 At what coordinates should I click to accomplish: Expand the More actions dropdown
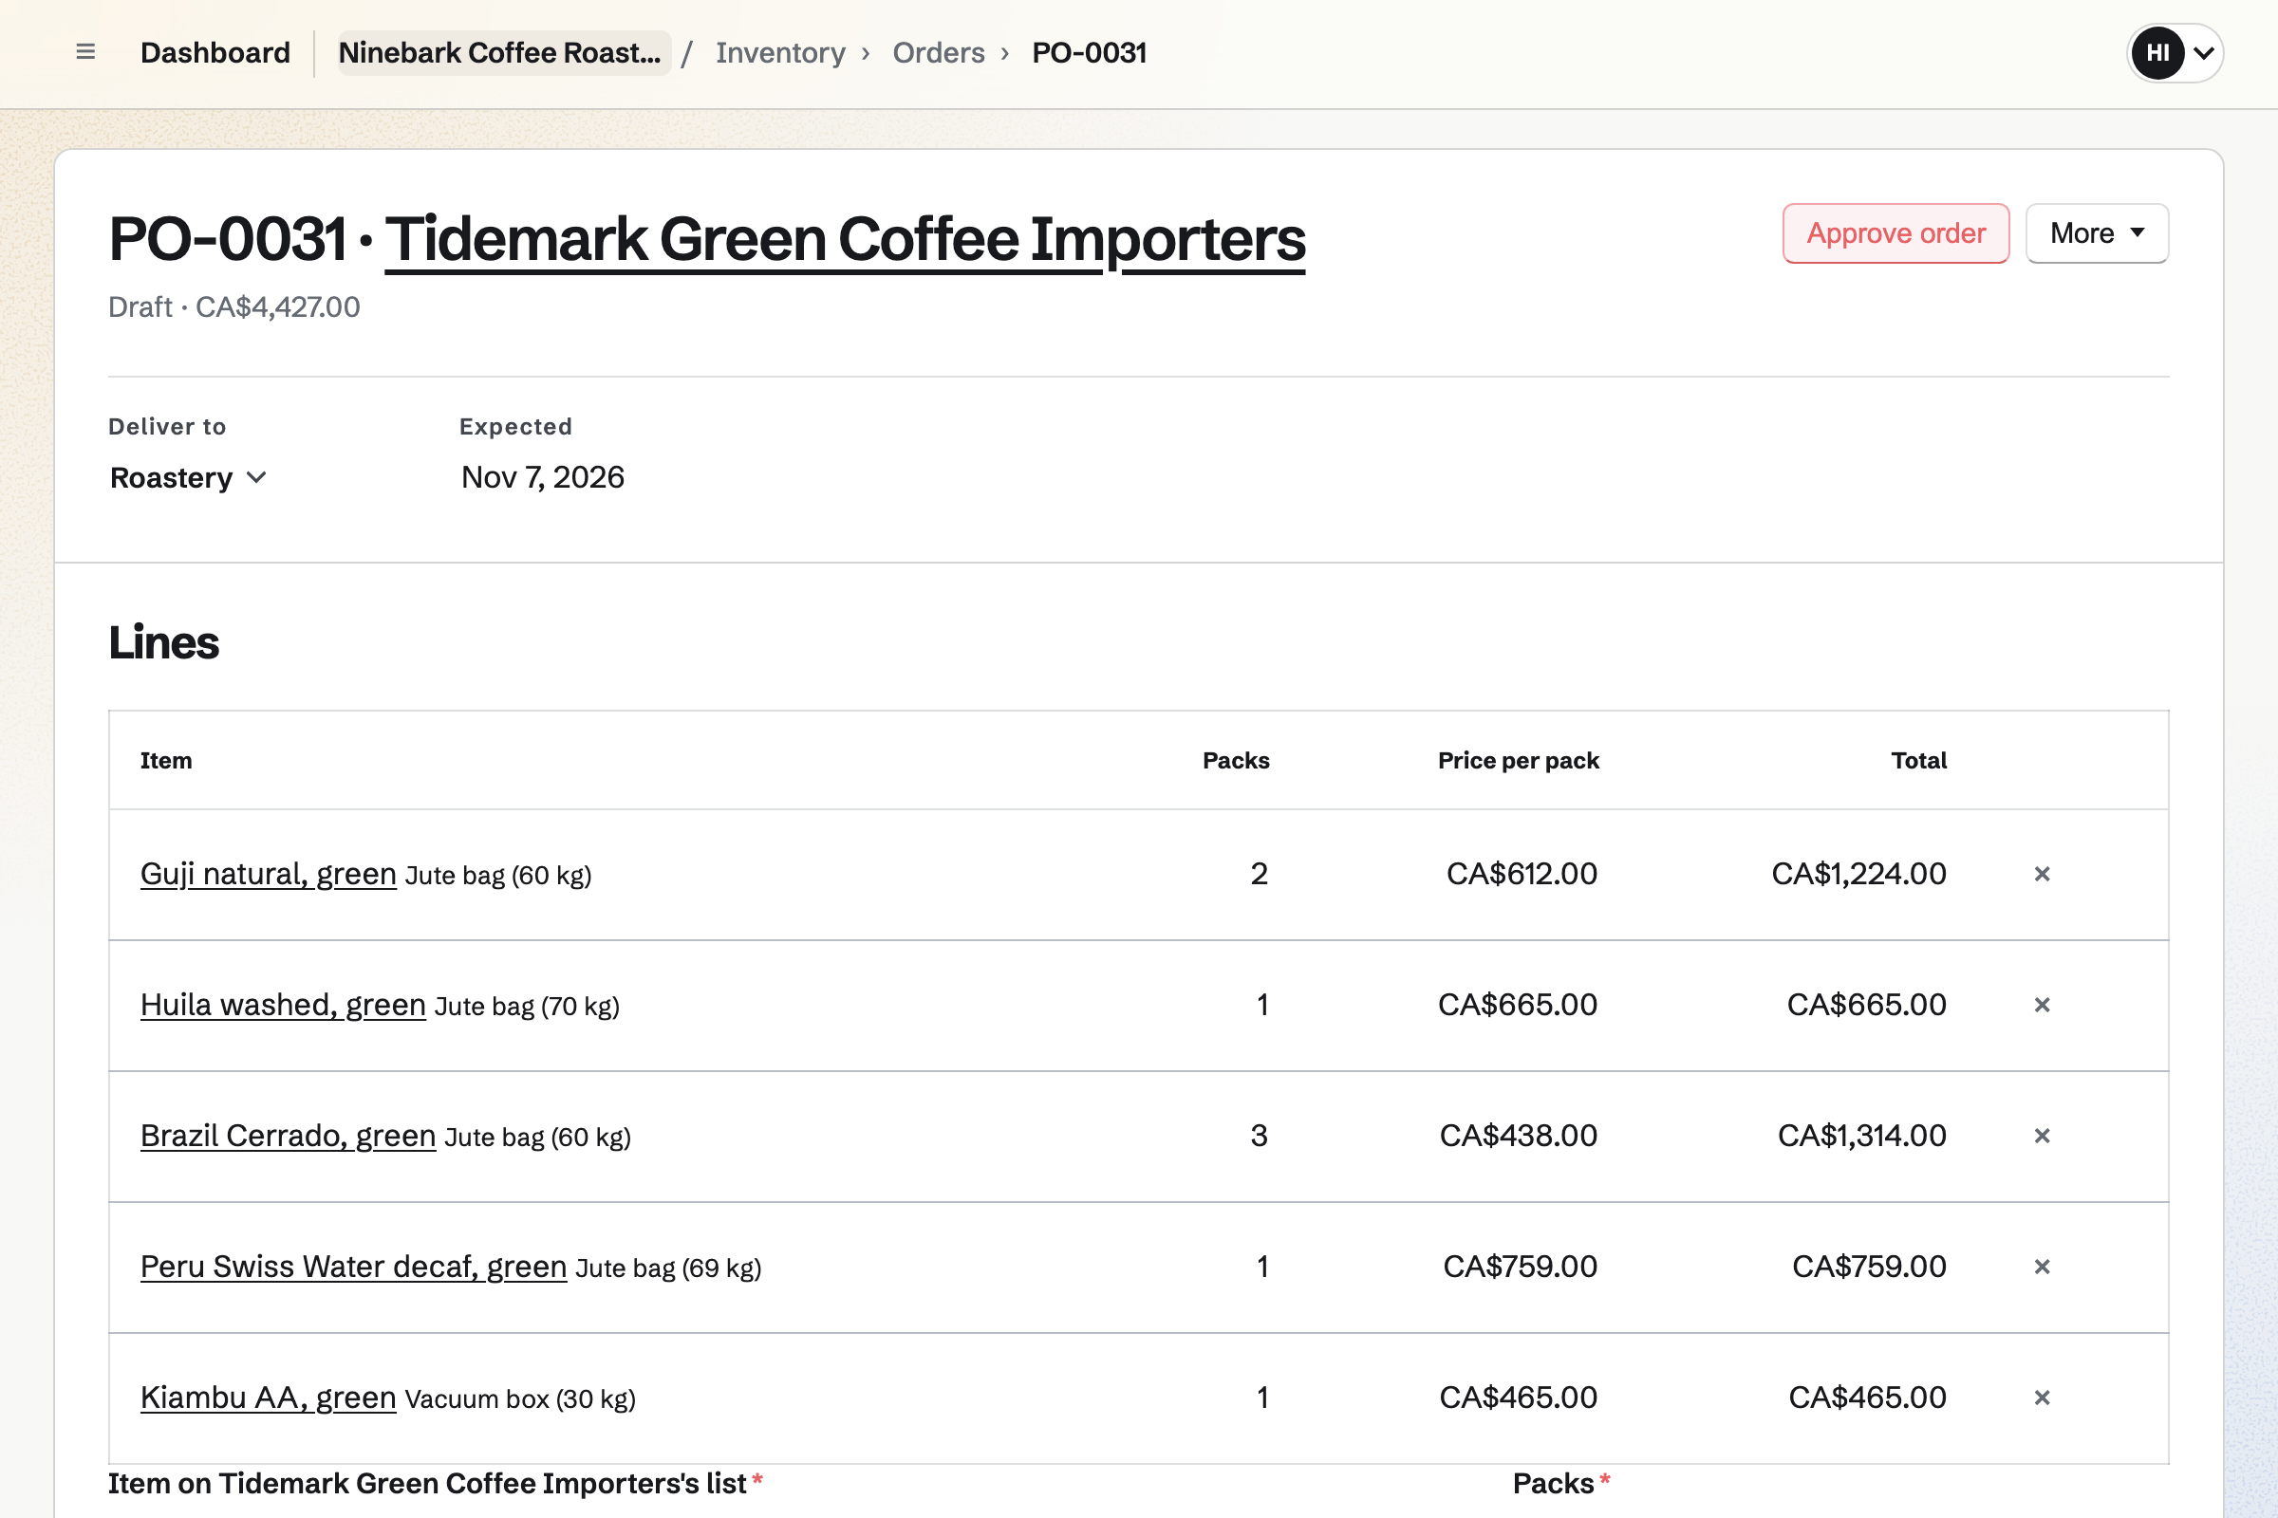click(2097, 233)
